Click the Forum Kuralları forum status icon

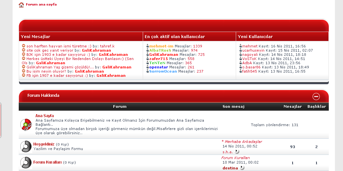pyautogui.click(x=26, y=163)
